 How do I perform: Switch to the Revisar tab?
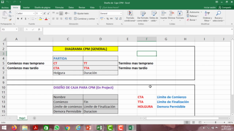[82, 7]
